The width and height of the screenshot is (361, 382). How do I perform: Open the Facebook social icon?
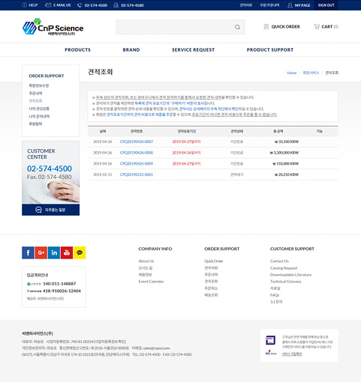click(x=28, y=252)
